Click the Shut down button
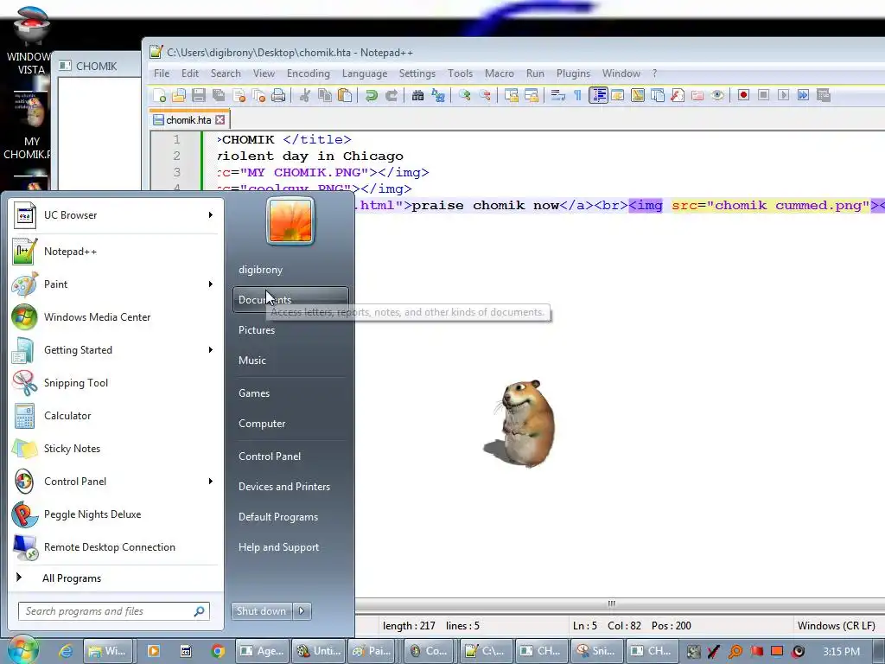The image size is (885, 664). click(262, 611)
